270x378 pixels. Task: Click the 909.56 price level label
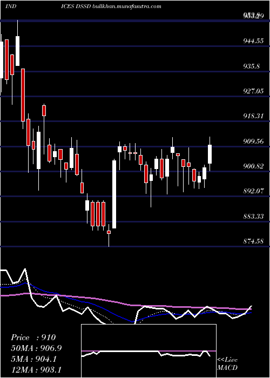(x=253, y=141)
